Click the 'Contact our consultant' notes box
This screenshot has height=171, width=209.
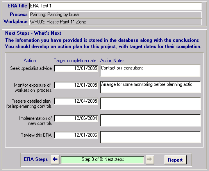(150, 71)
